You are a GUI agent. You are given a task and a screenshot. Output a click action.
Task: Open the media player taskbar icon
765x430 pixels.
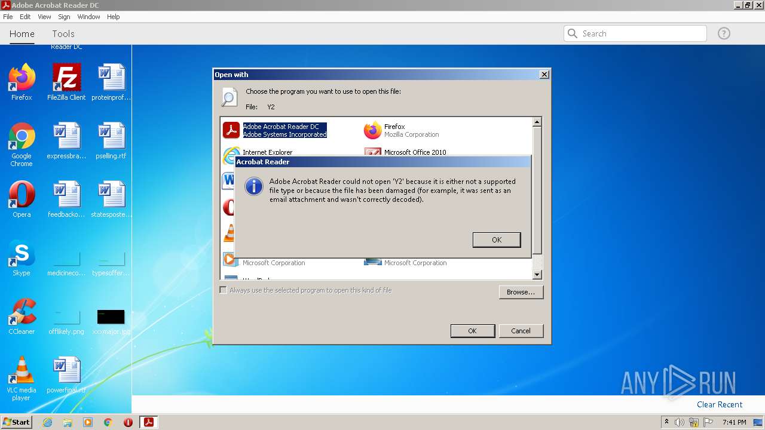(88, 422)
